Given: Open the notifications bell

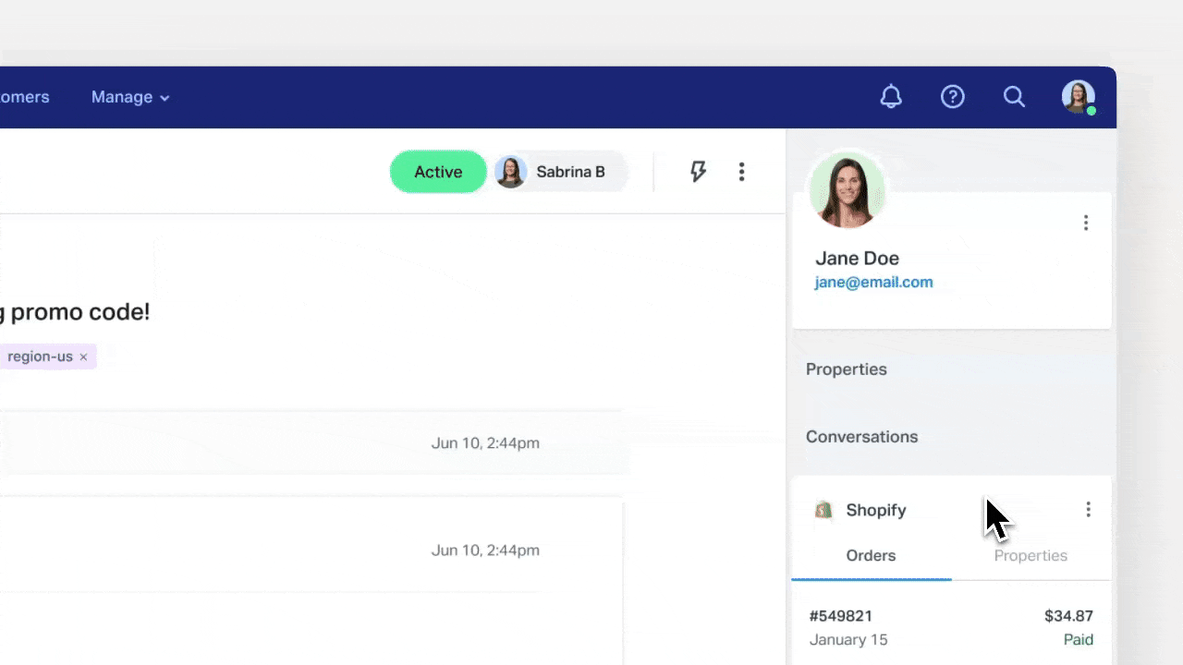Looking at the screenshot, I should tap(891, 97).
